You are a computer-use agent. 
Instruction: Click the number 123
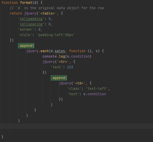pos(70,67)
